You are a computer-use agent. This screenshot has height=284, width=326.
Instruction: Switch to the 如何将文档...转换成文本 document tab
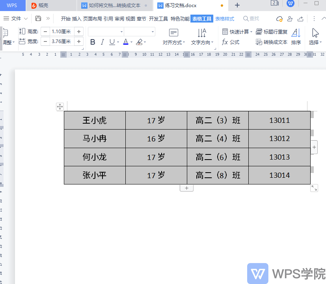[115, 6]
